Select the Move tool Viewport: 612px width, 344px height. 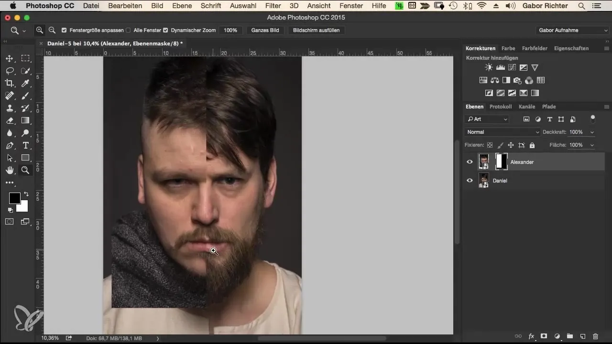point(9,58)
